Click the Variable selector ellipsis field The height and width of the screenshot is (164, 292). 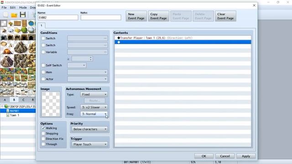coord(88,52)
